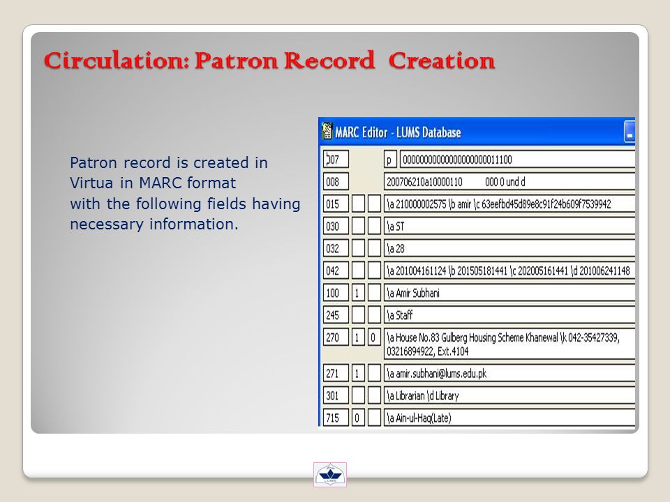The height and width of the screenshot is (502, 670).
Task: Click the first indicator '0' in the 715 row
Action: pyautogui.click(x=358, y=417)
